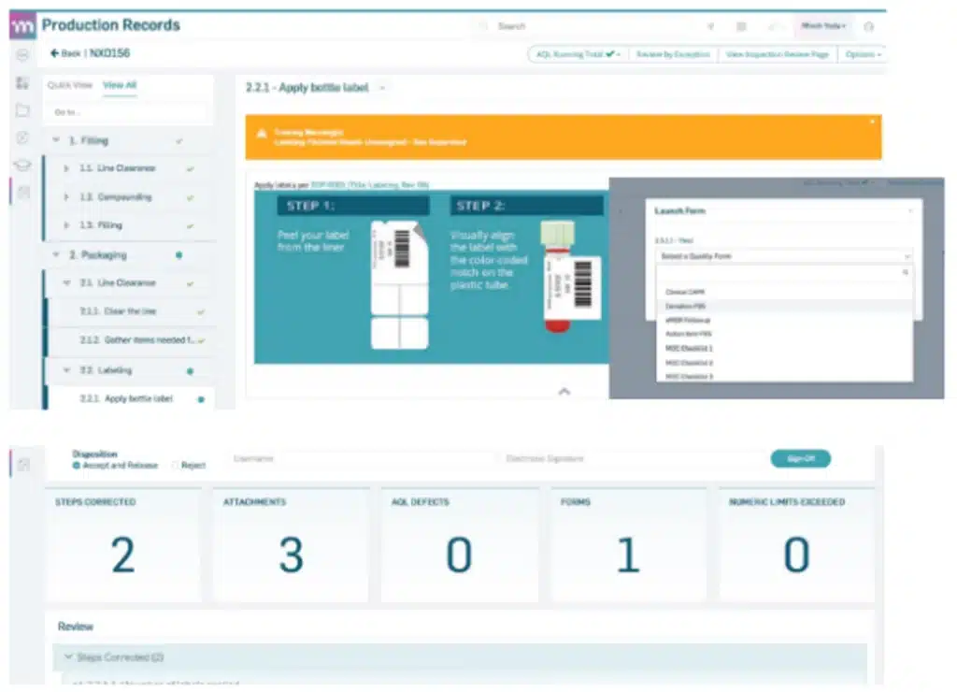Image resolution: width=957 pixels, height=692 pixels.
Task: Open the Select a Quality Form dropdown
Action: pyautogui.click(x=785, y=256)
